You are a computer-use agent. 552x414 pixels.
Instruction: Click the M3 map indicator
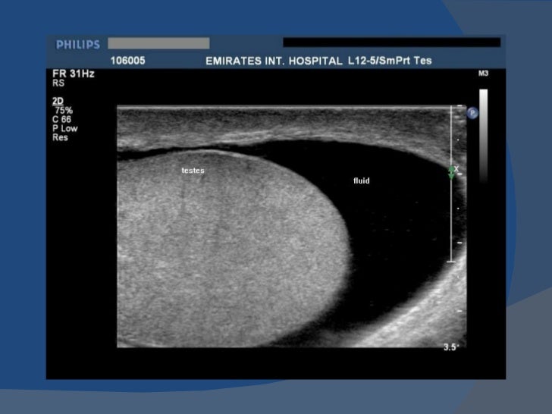click(x=483, y=74)
